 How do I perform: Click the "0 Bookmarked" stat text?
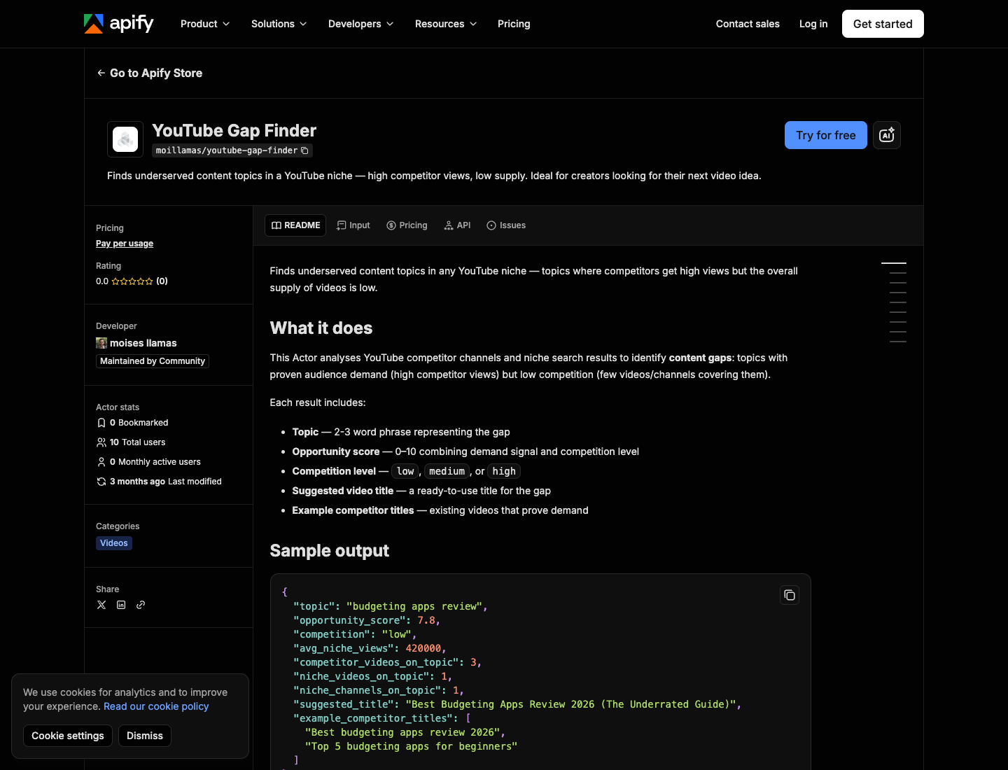click(139, 423)
